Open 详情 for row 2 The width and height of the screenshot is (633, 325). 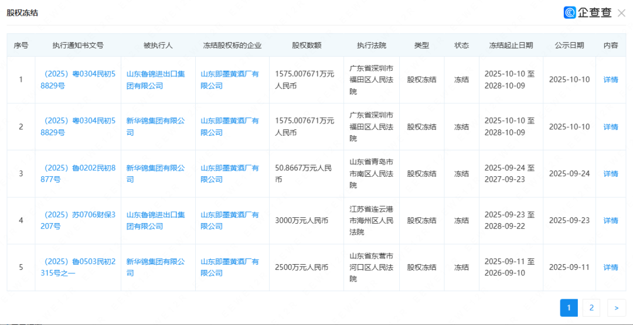(610, 127)
